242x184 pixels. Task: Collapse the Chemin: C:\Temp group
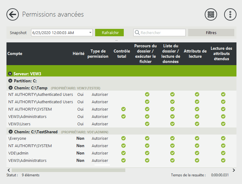[10, 88]
